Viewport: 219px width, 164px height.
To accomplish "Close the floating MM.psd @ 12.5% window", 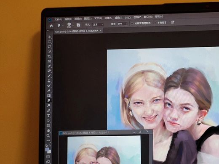I will click(x=147, y=131).
